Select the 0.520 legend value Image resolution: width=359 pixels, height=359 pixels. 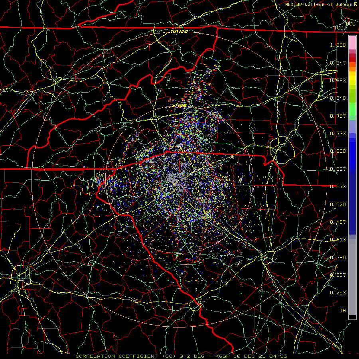point(338,205)
